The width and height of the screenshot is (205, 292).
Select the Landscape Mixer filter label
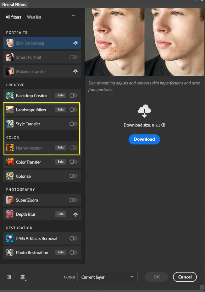pos(31,110)
